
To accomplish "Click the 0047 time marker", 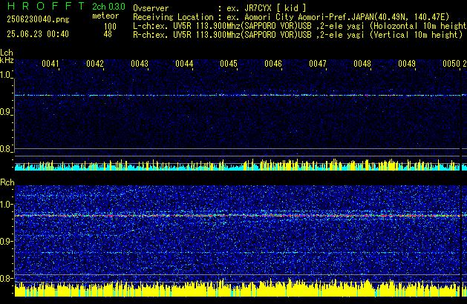I will (x=318, y=64).
